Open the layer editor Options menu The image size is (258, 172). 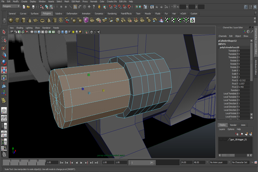pyautogui.click(x=231, y=129)
